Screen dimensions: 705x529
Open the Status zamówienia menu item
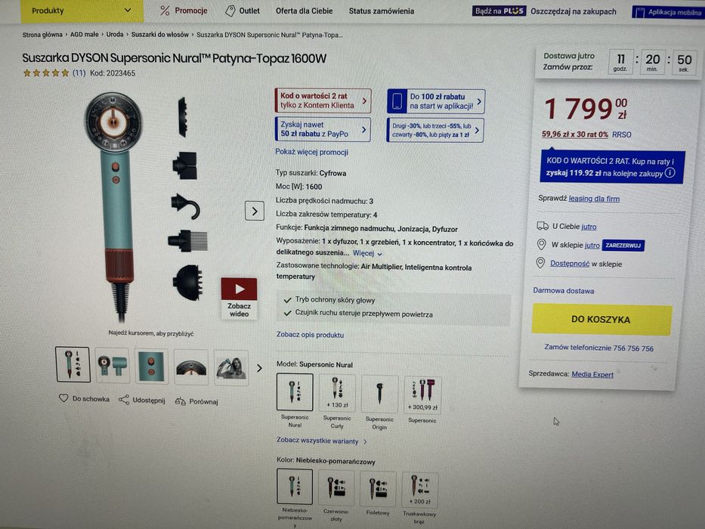point(382,11)
